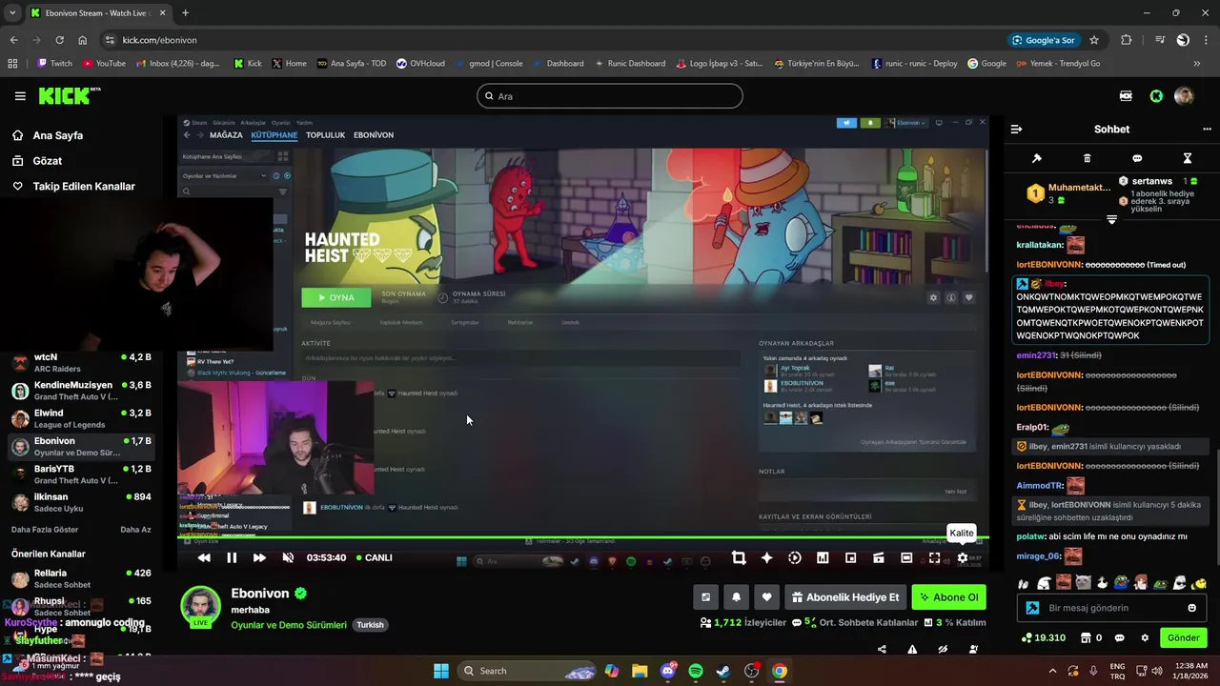Open the Kalite quality settings gear
This screenshot has height=686, width=1220.
963,558
